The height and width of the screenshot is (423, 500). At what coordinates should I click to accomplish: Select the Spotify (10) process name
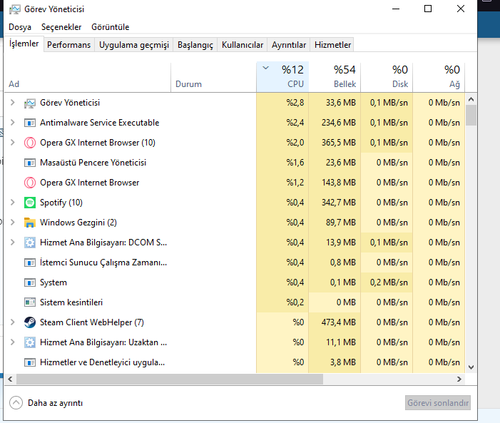[61, 203]
